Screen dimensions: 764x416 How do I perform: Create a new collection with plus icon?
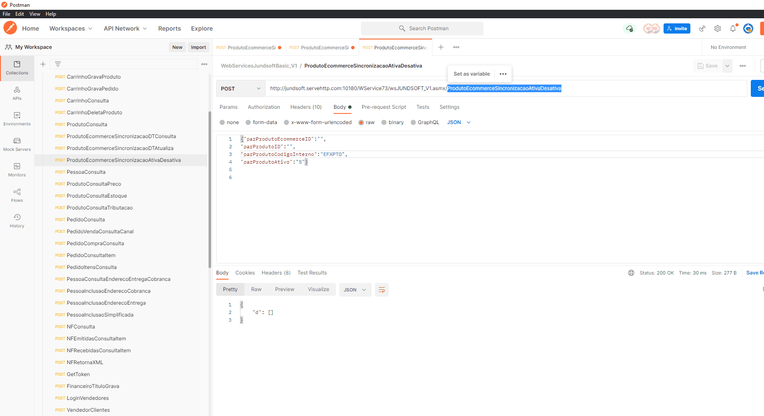pyautogui.click(x=43, y=64)
